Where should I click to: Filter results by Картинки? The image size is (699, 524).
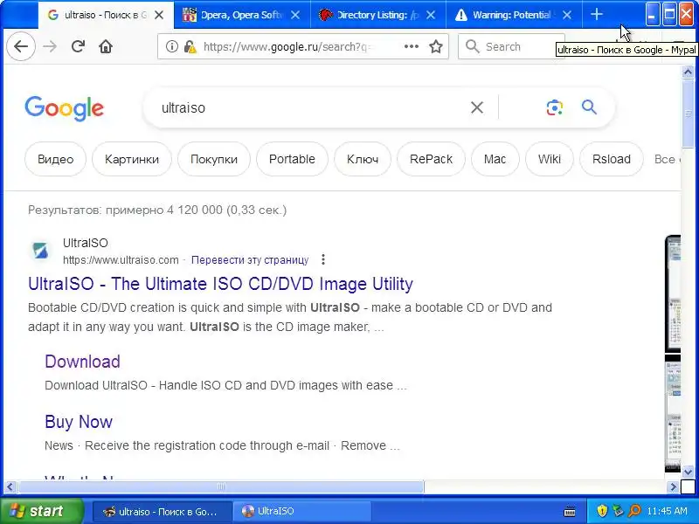[x=132, y=159]
